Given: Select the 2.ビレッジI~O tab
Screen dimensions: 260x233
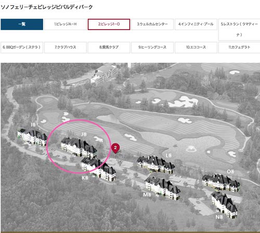Looking at the screenshot, I should coord(109,24).
